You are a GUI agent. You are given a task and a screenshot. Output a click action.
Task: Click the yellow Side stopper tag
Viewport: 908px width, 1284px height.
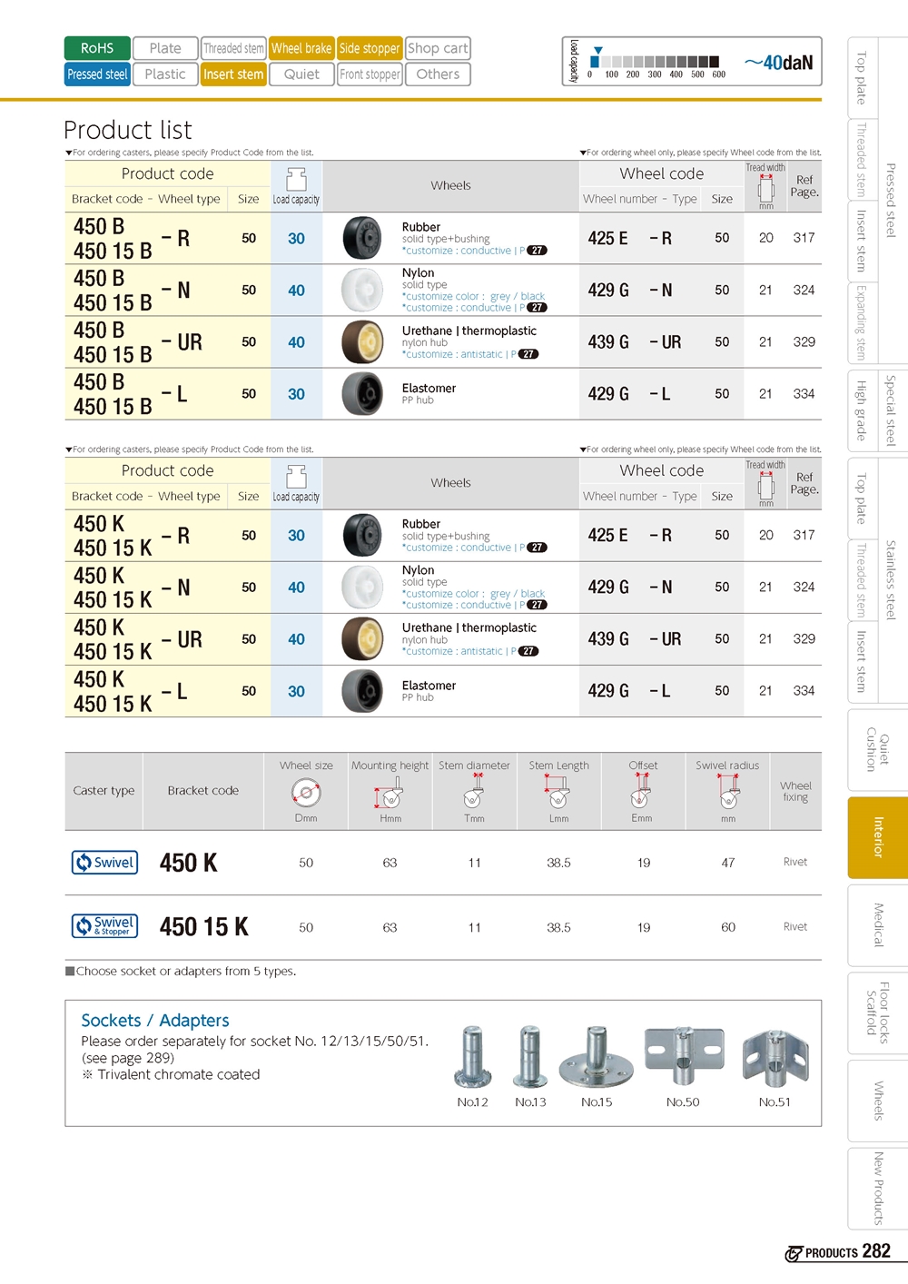click(370, 48)
